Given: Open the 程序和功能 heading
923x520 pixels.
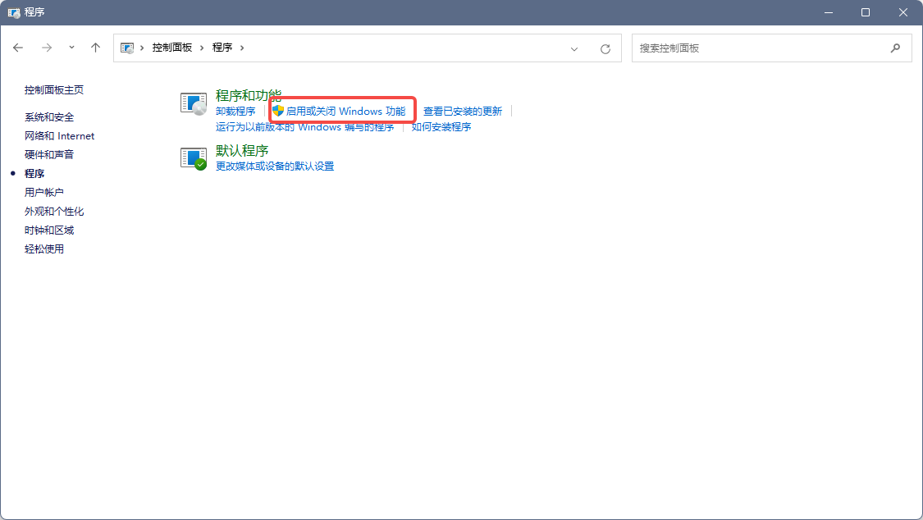Looking at the screenshot, I should 249,95.
